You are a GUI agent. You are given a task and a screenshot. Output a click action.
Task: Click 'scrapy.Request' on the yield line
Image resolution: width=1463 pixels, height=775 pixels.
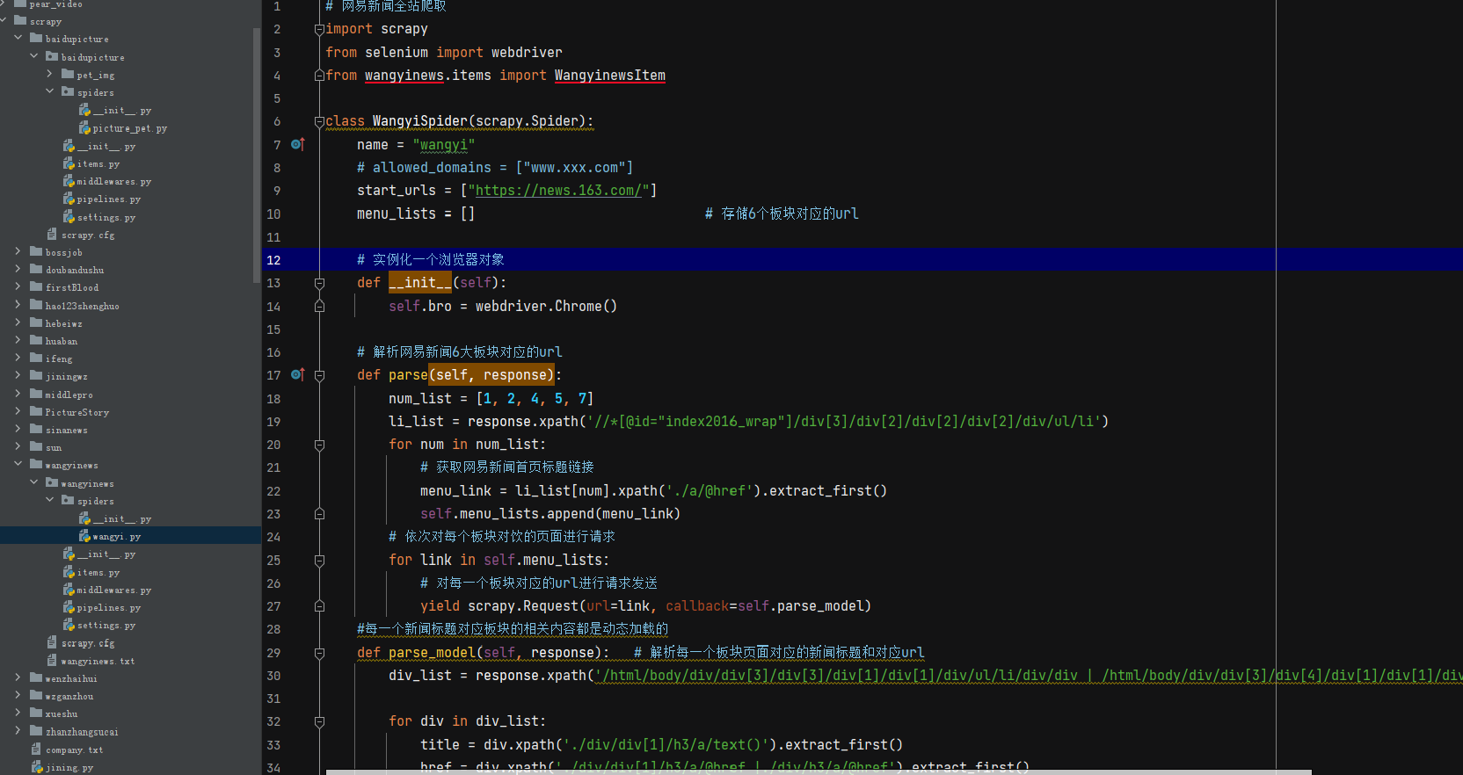[523, 605]
